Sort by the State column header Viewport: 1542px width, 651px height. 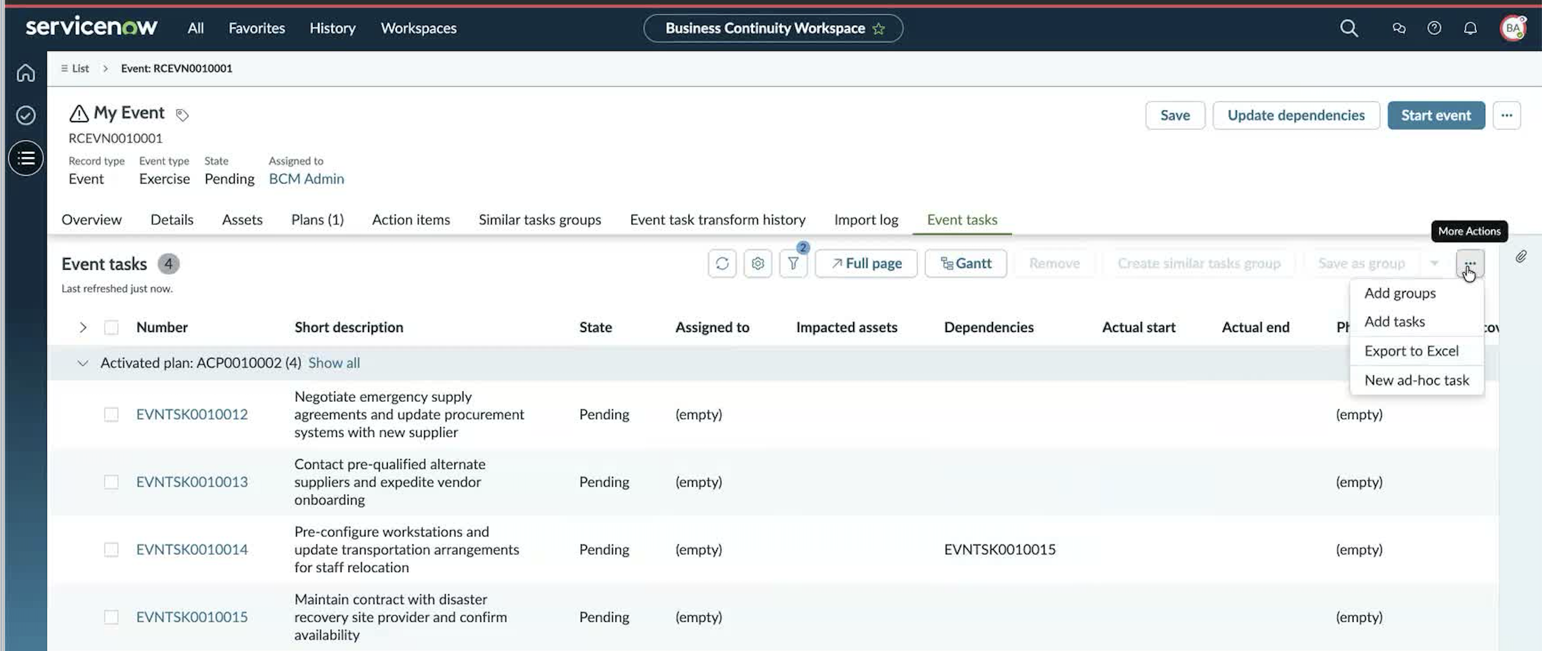tap(595, 328)
